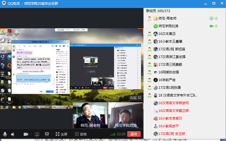226x141 pixels.
Task: Turn on the camera video icon
Action: pyautogui.click(x=26, y=134)
